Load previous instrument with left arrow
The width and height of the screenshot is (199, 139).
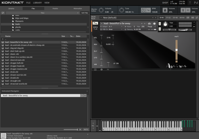click(x=142, y=23)
